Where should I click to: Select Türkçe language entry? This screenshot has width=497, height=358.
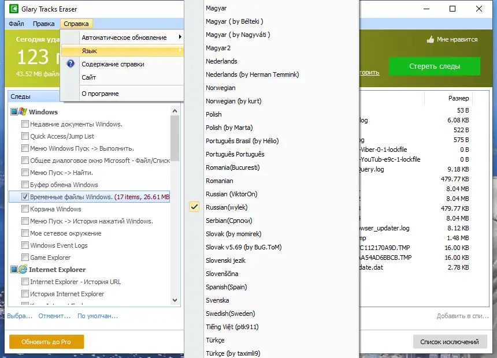pos(215,340)
